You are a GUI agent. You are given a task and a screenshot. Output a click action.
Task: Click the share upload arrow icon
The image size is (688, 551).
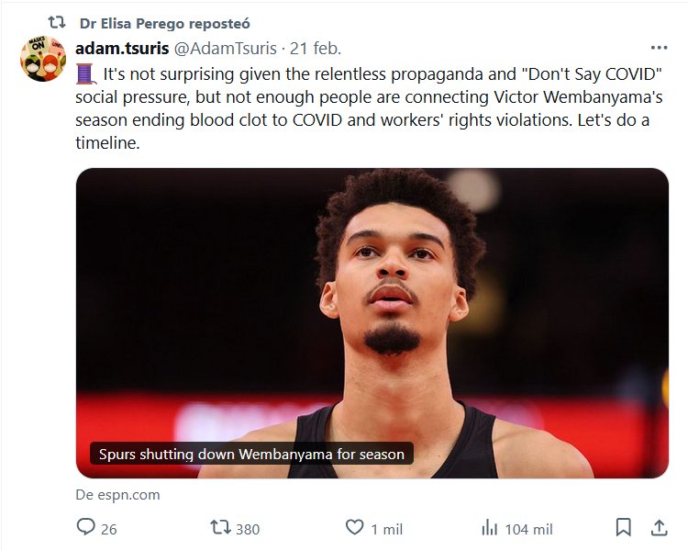tap(659, 528)
